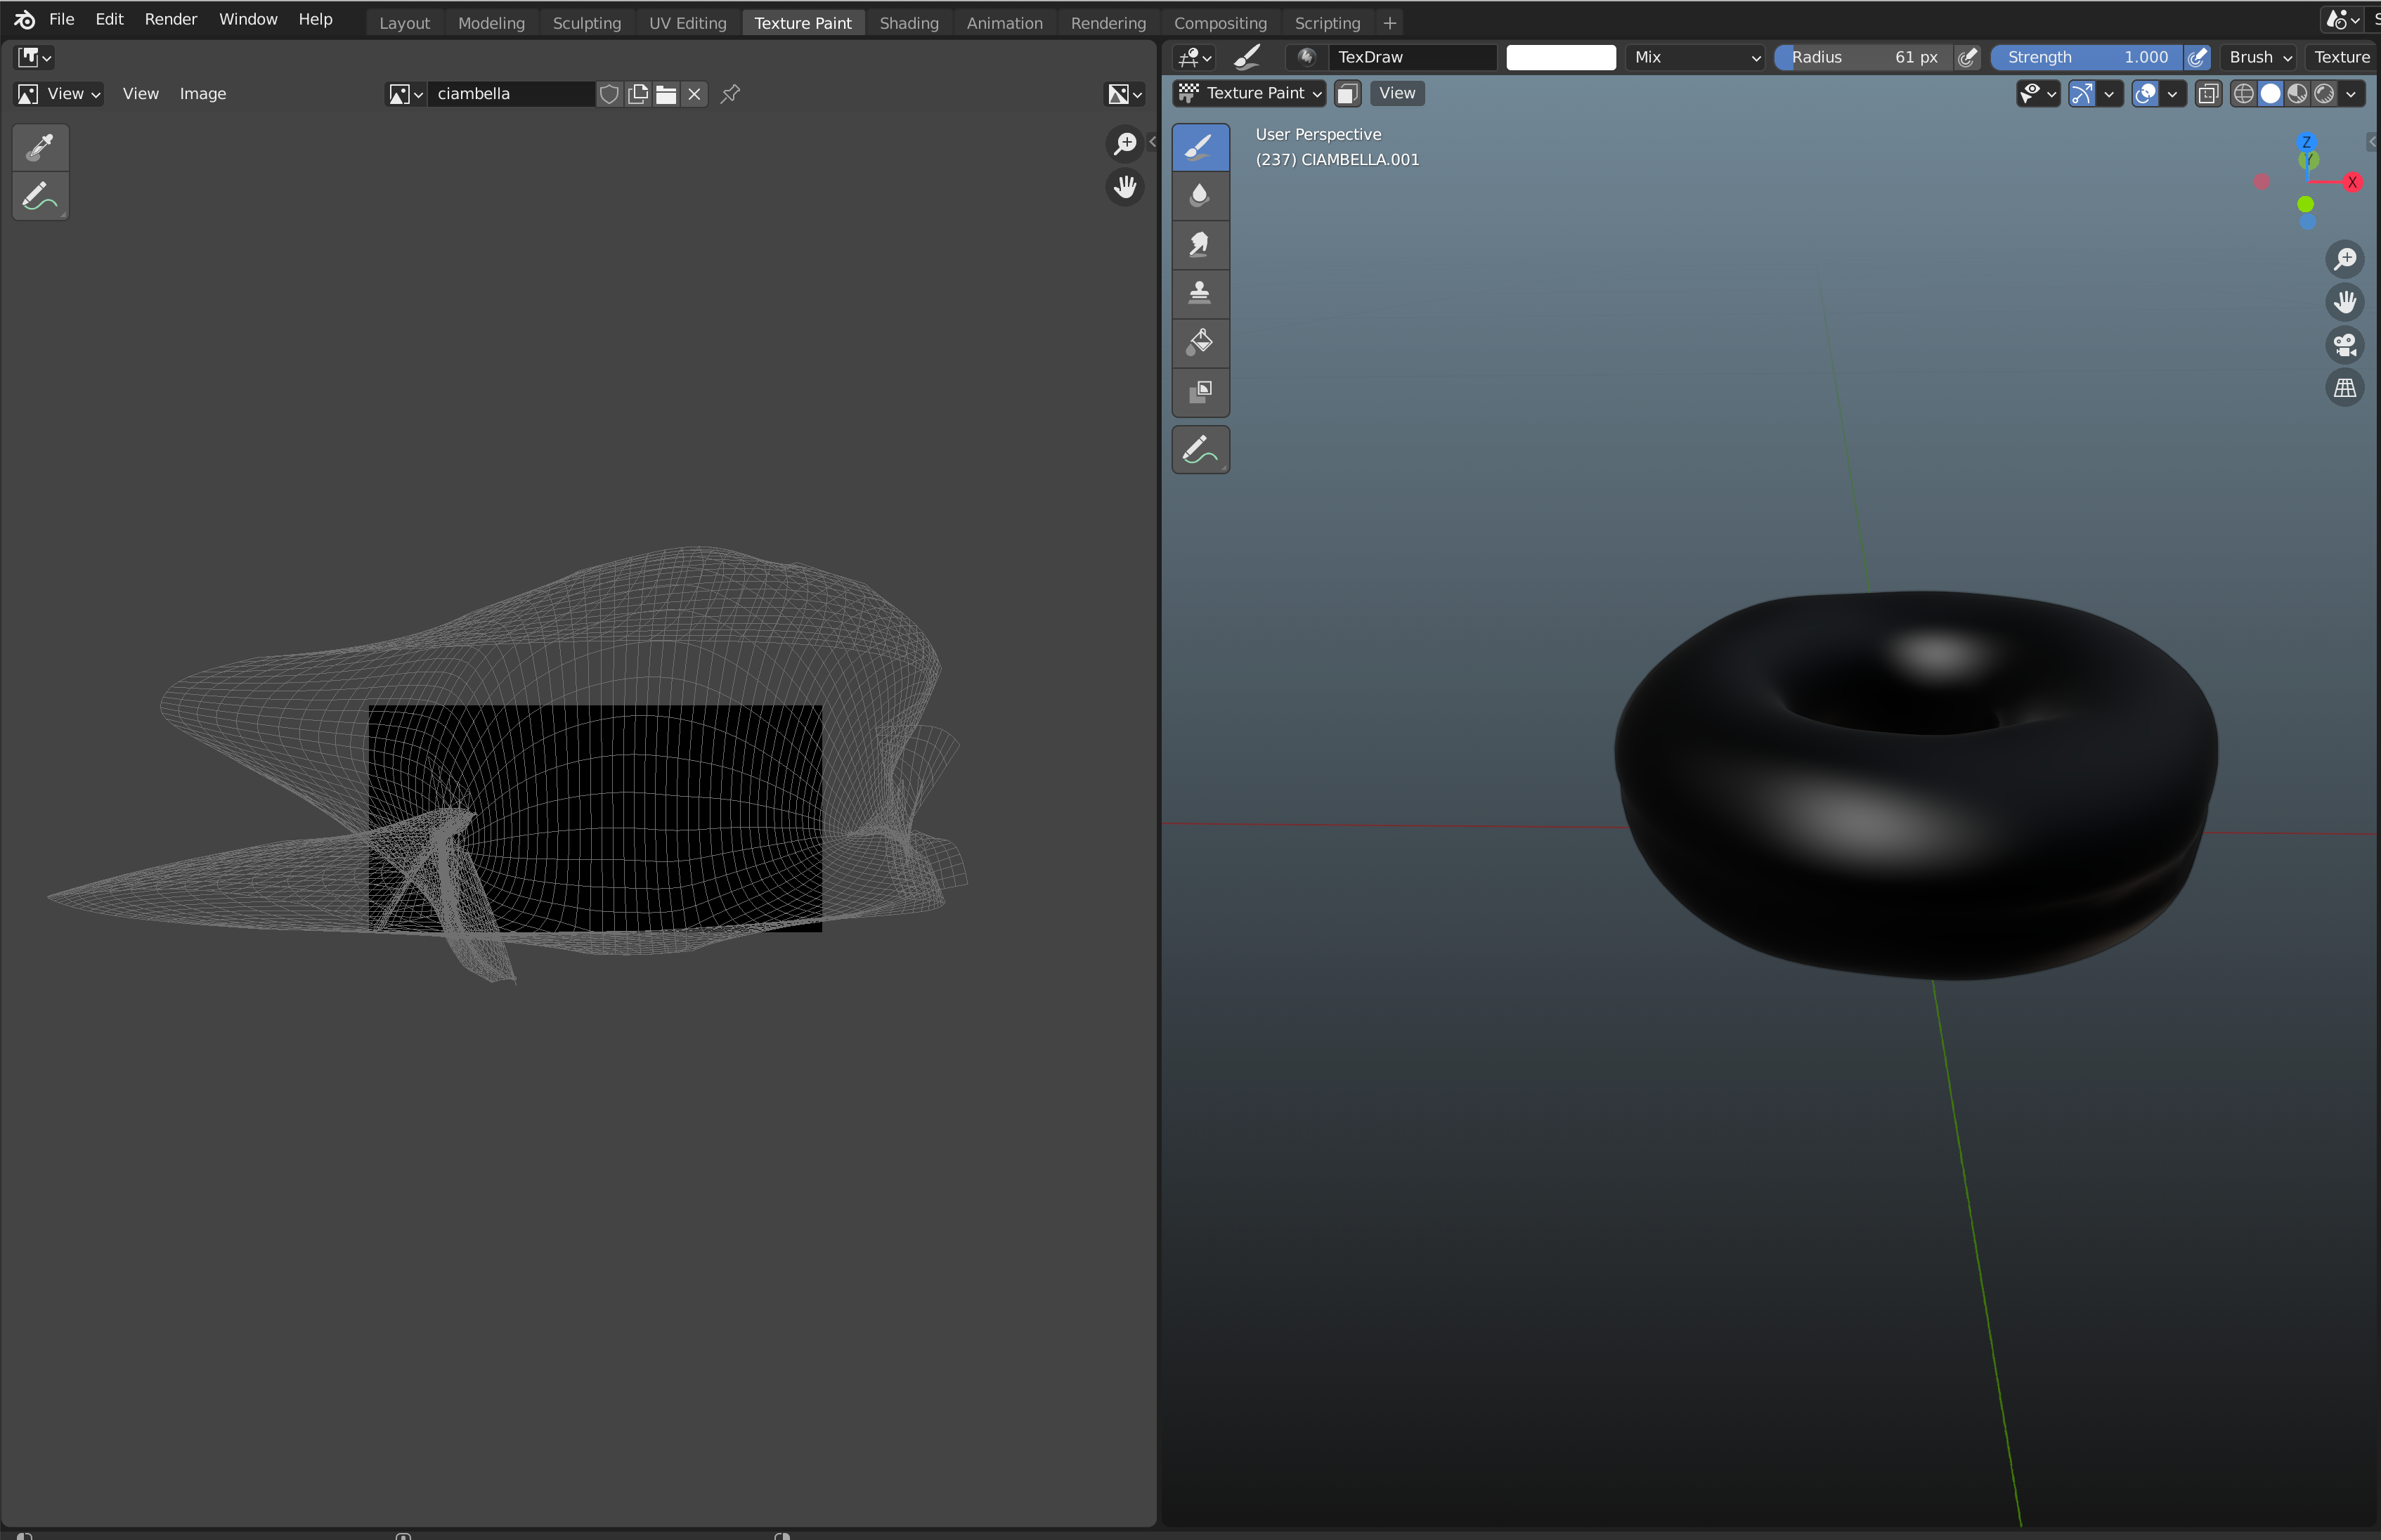Click the white brush color swatch
This screenshot has width=2381, height=1540.
[1561, 57]
